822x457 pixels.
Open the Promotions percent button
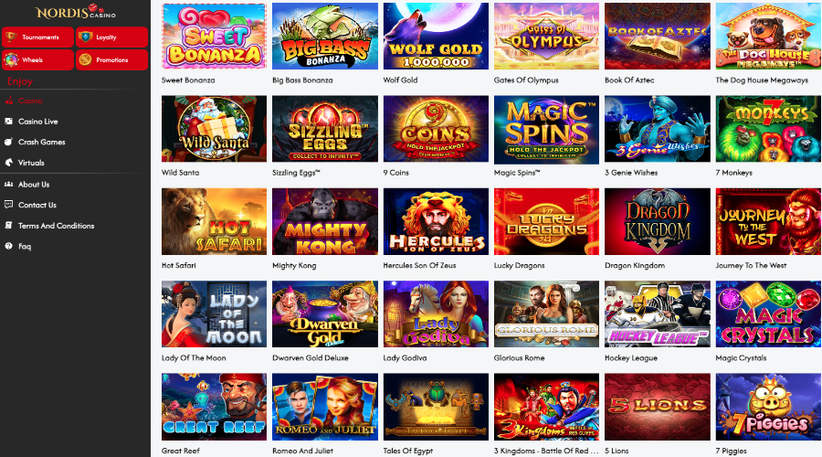pos(111,59)
